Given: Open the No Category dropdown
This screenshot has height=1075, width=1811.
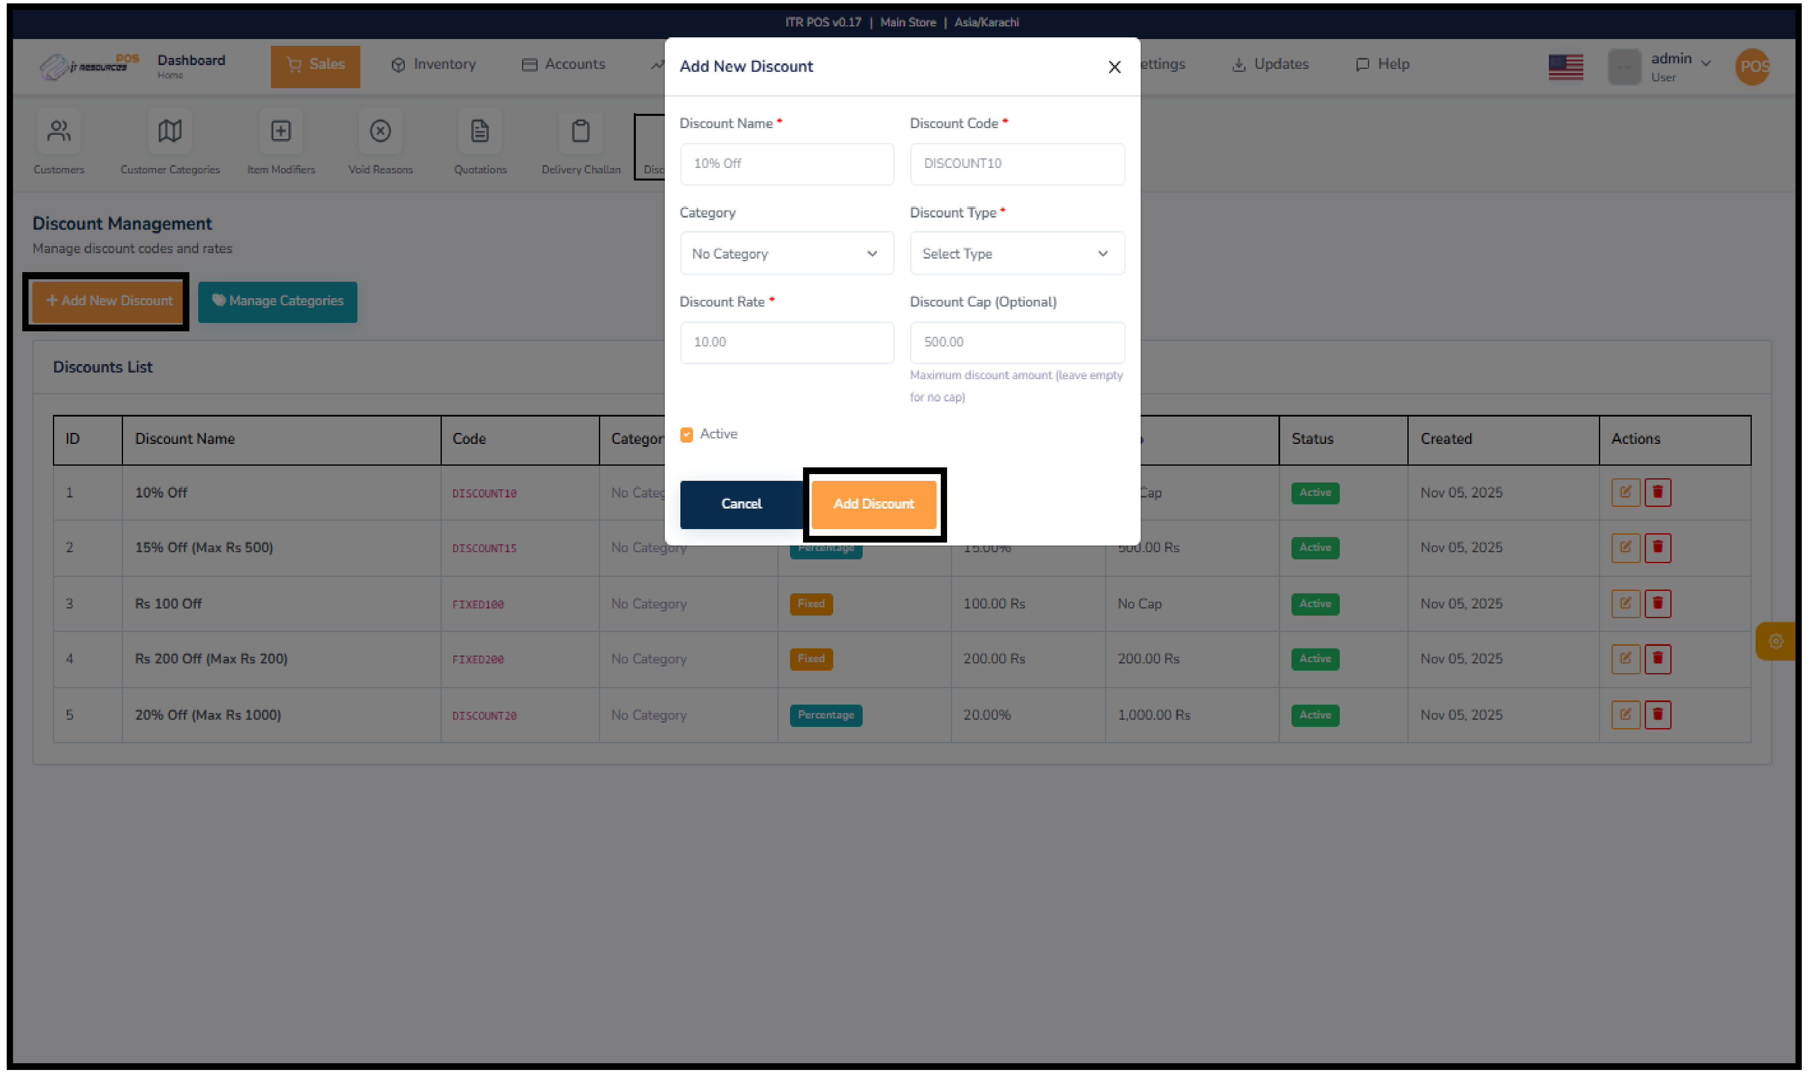Looking at the screenshot, I should [787, 253].
